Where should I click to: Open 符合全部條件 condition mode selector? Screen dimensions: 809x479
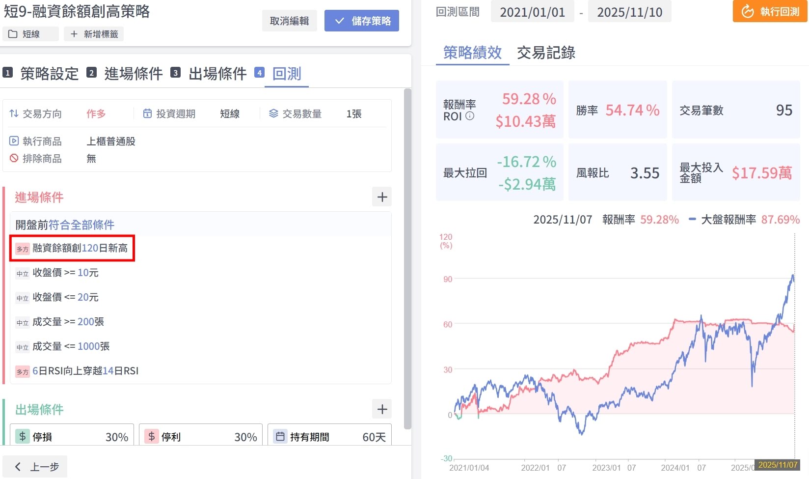click(81, 225)
